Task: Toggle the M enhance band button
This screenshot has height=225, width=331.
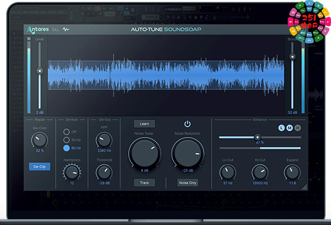Action: coord(290,128)
